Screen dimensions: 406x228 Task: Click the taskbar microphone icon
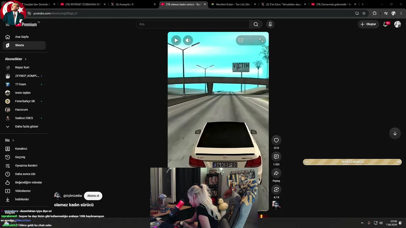[x=369, y=223]
